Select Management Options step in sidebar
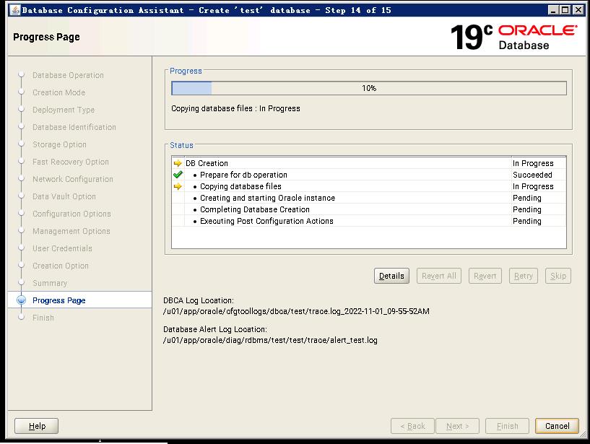The width and height of the screenshot is (590, 444). point(71,231)
